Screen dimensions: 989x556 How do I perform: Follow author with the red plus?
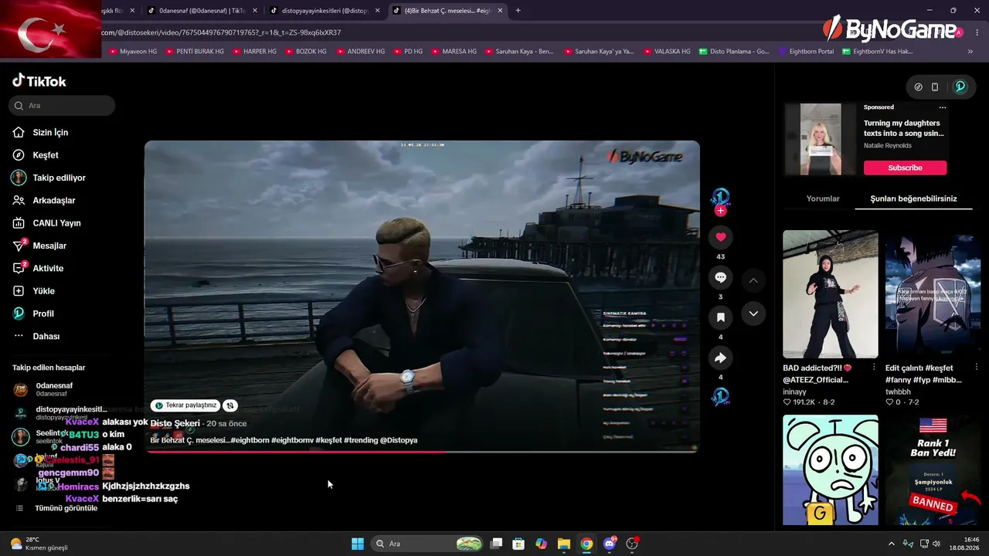coord(720,210)
